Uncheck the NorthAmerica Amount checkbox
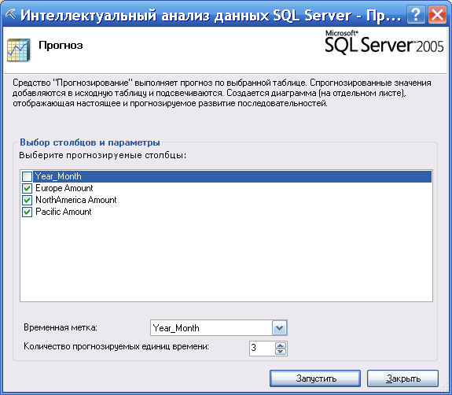Screen dimensions: 452x395 (27, 200)
